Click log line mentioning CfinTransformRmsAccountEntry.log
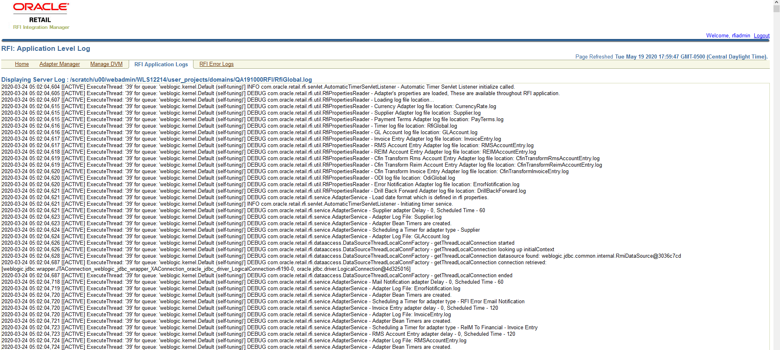Viewport: 780px width, 350px height. (x=301, y=159)
